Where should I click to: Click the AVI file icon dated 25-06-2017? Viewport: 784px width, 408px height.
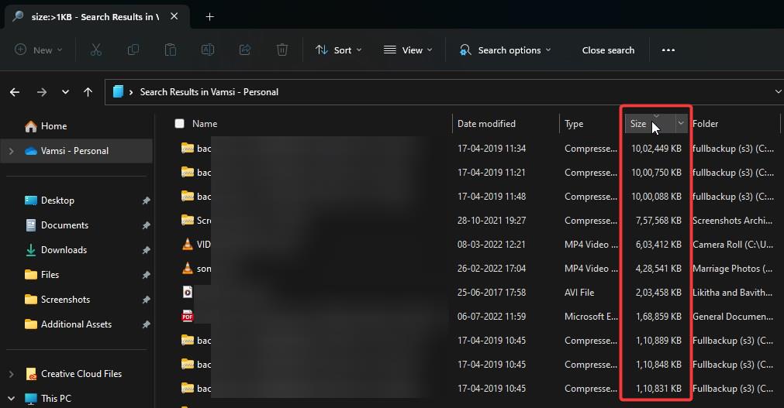tap(188, 292)
